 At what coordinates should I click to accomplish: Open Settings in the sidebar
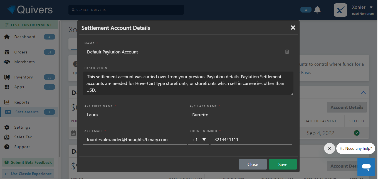click(x=22, y=127)
